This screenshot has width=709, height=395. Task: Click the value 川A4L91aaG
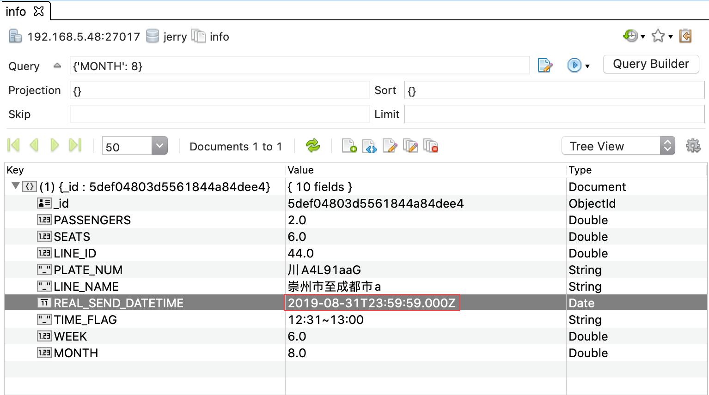click(324, 269)
